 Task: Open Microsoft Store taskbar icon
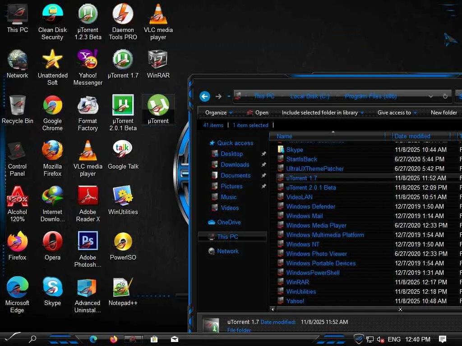pos(154,339)
